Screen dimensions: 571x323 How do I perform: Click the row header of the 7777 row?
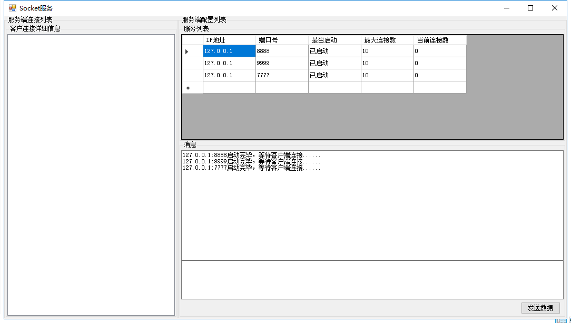(193, 75)
